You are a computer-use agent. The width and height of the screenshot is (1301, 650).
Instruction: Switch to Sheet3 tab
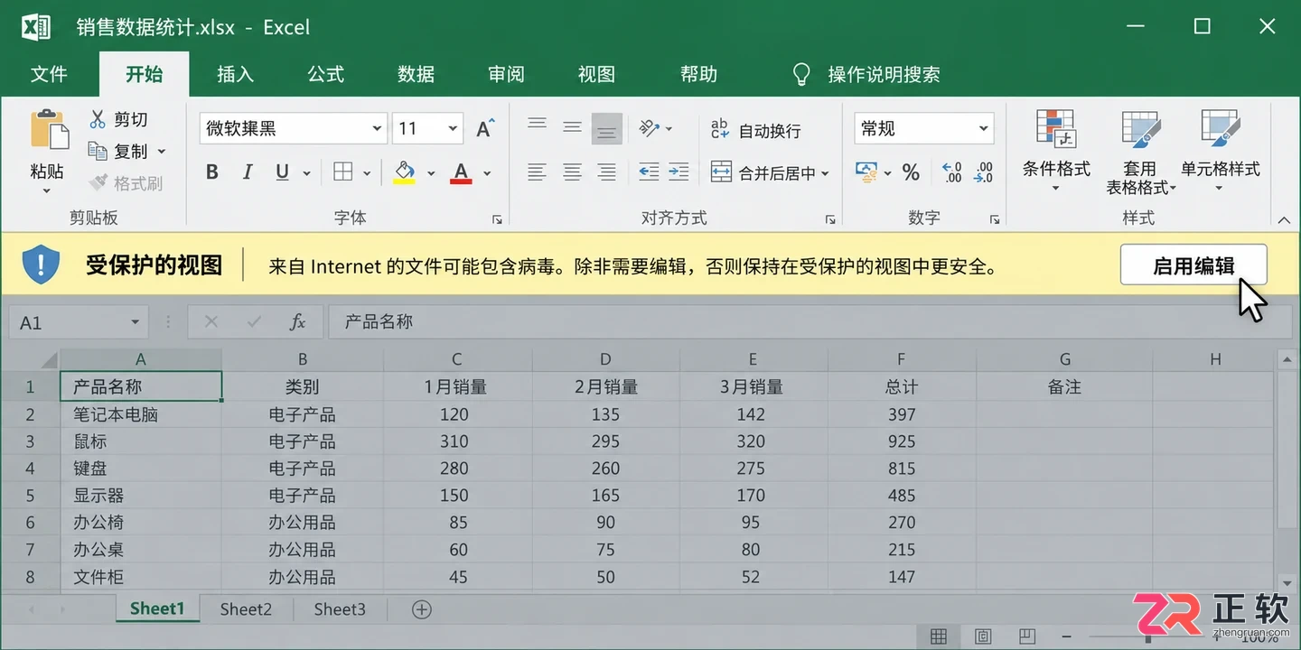pyautogui.click(x=340, y=609)
